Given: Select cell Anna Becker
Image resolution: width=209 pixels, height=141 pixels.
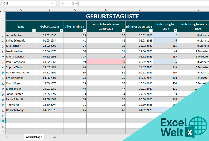Looking at the screenshot, I should click(21, 35).
